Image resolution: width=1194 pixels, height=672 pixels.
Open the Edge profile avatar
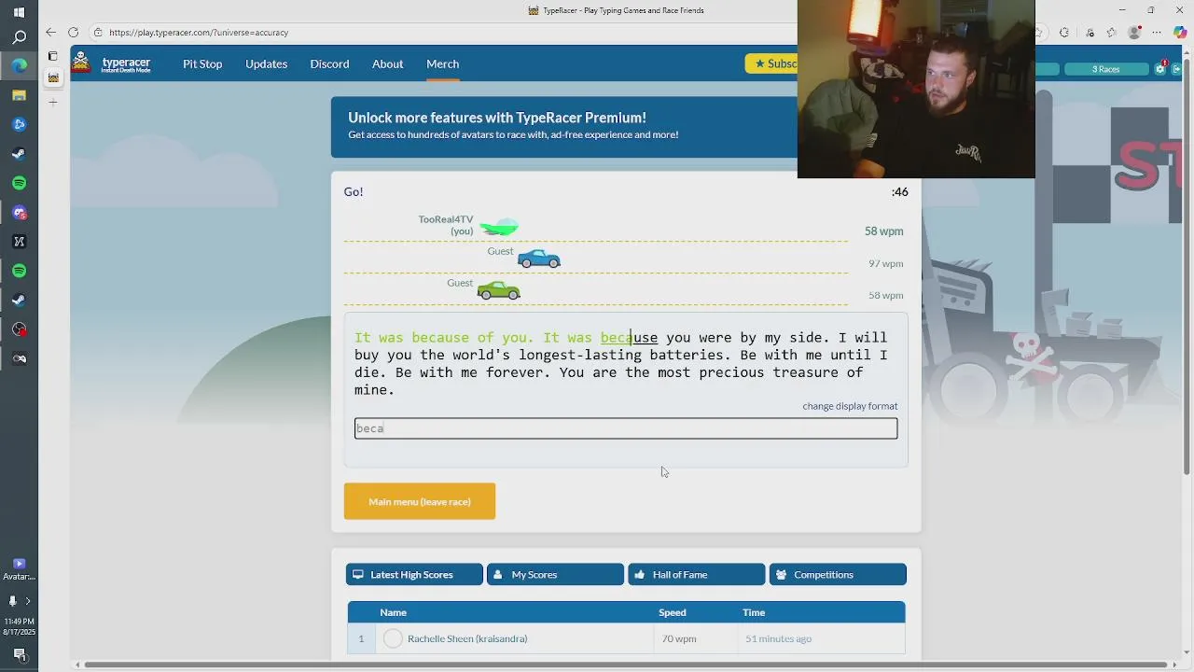(1134, 33)
